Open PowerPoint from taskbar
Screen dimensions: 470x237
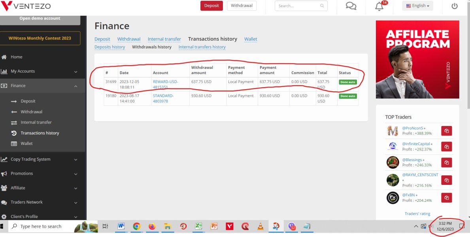pyautogui.click(x=214, y=226)
